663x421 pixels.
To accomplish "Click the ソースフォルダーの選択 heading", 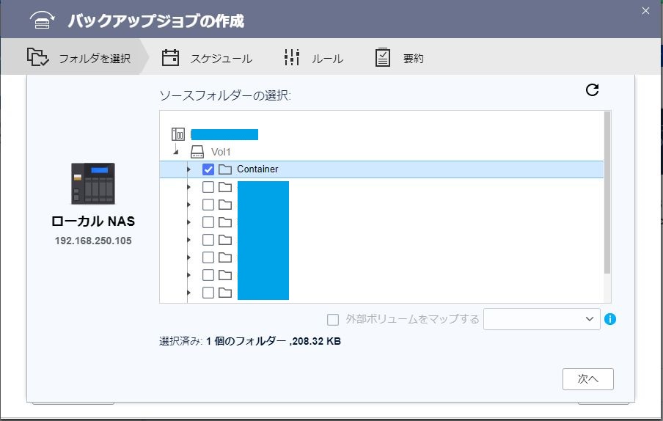I will pos(225,95).
